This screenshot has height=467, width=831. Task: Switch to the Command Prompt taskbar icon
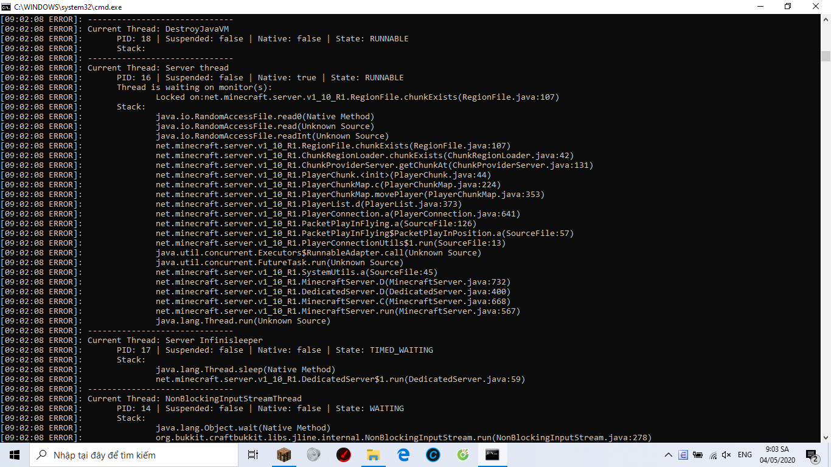click(493, 455)
